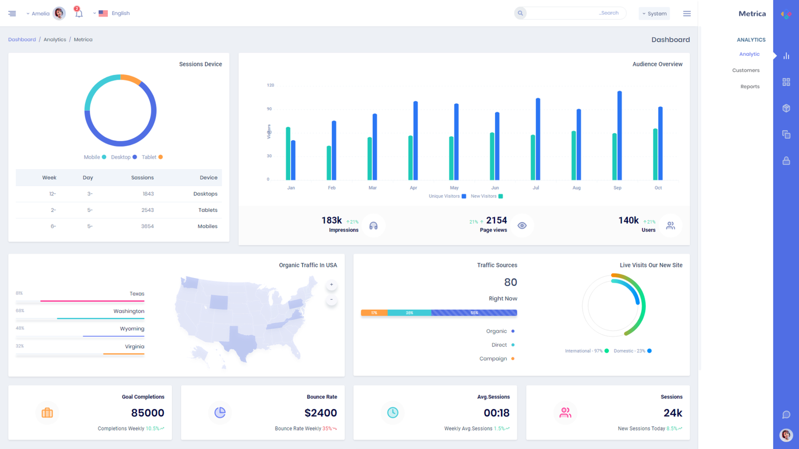Open the hamburger menu at top left
799x449 pixels.
[12, 13]
